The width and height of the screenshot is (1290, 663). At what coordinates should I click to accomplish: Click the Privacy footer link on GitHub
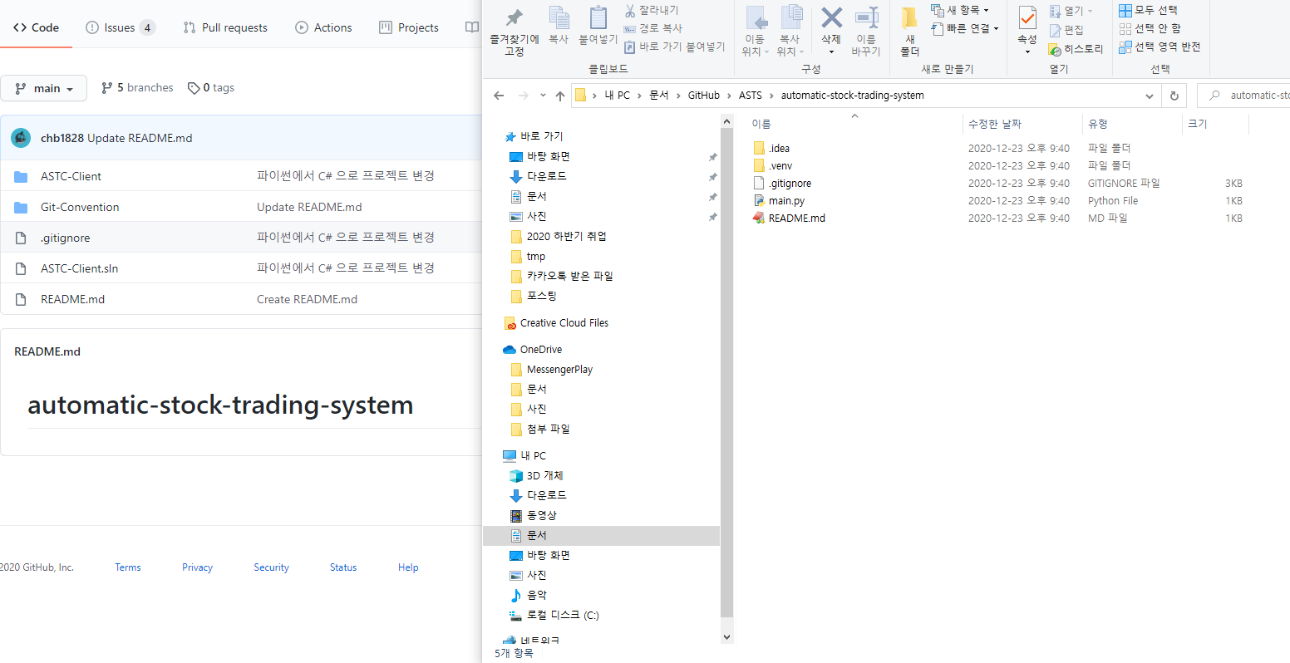tap(197, 567)
